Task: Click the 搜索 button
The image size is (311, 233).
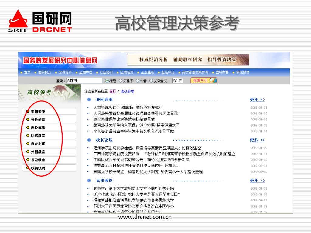Action: click(x=177, y=80)
